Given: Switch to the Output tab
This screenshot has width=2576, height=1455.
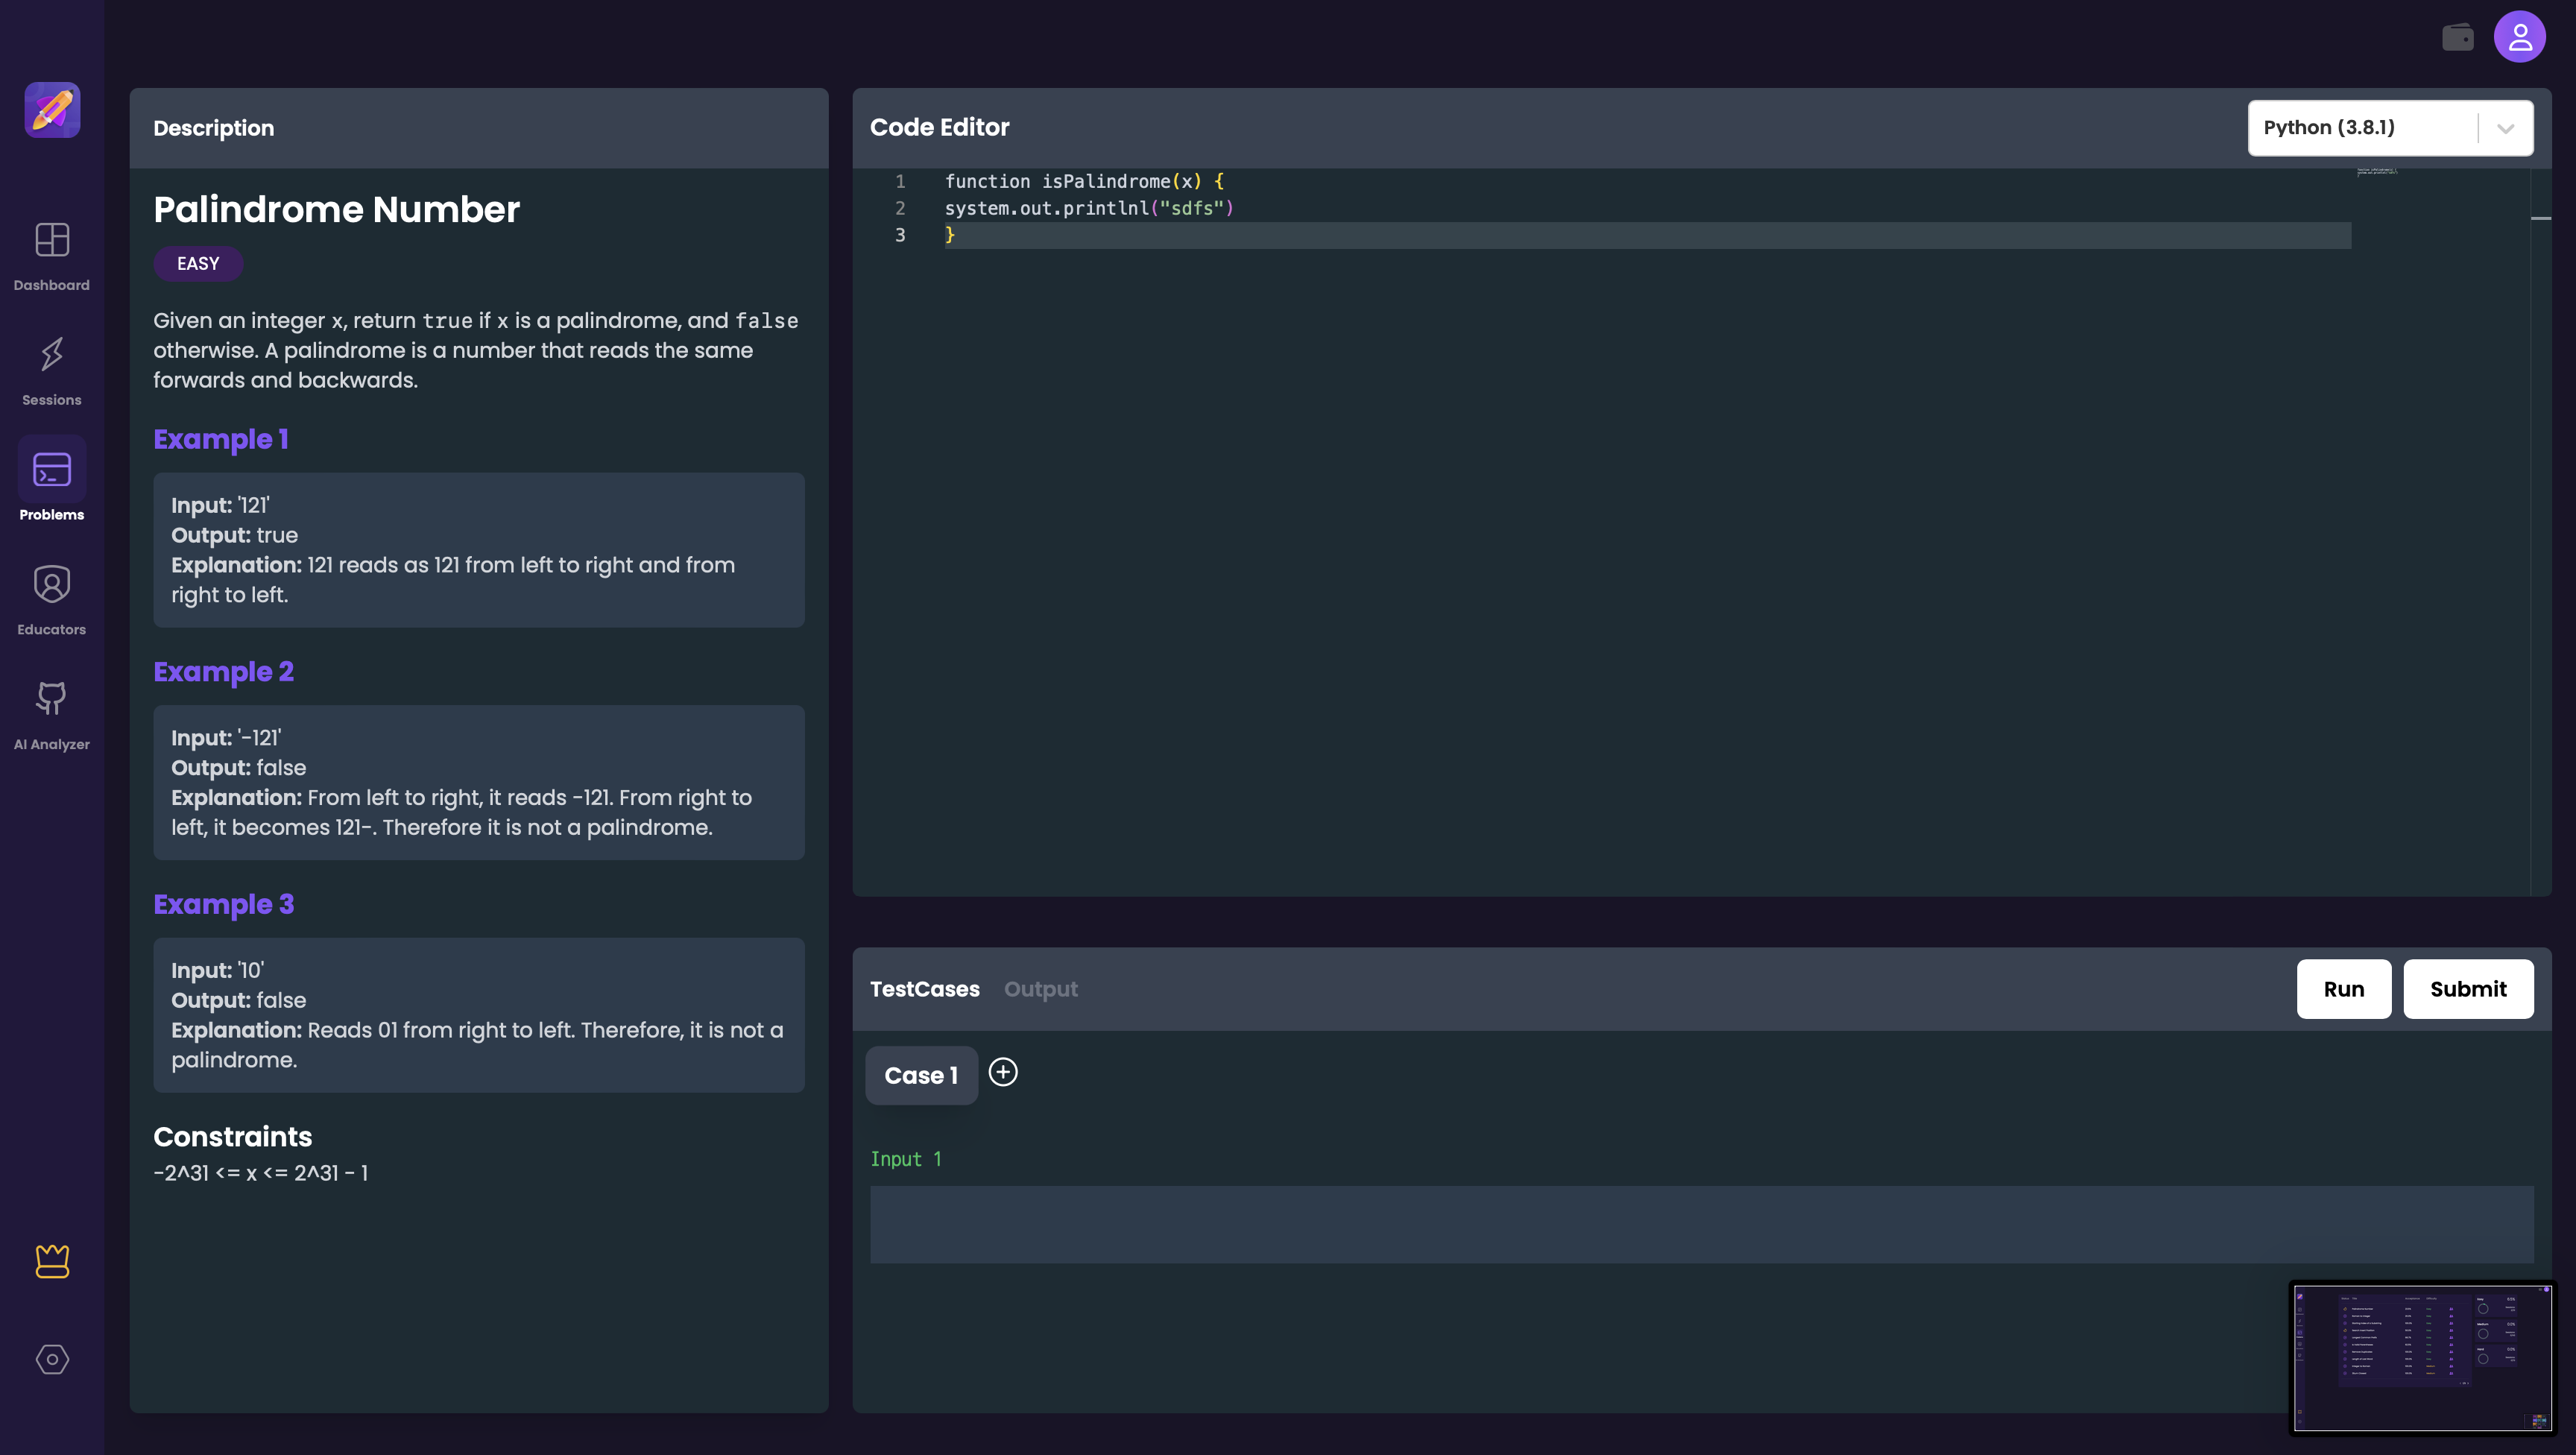Looking at the screenshot, I should click(1040, 989).
